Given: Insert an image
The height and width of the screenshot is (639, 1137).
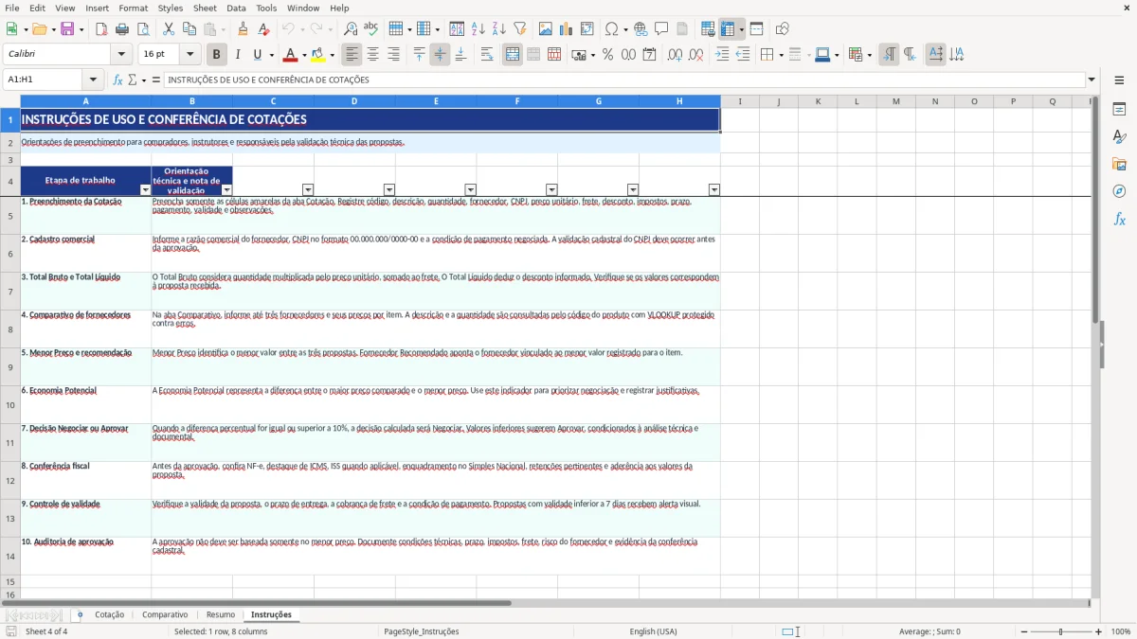Looking at the screenshot, I should point(546,29).
